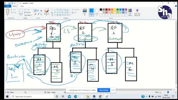Choose the right arrow shape

63,12
